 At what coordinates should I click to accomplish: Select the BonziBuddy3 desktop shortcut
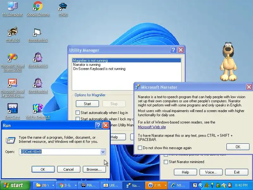(x=38, y=60)
